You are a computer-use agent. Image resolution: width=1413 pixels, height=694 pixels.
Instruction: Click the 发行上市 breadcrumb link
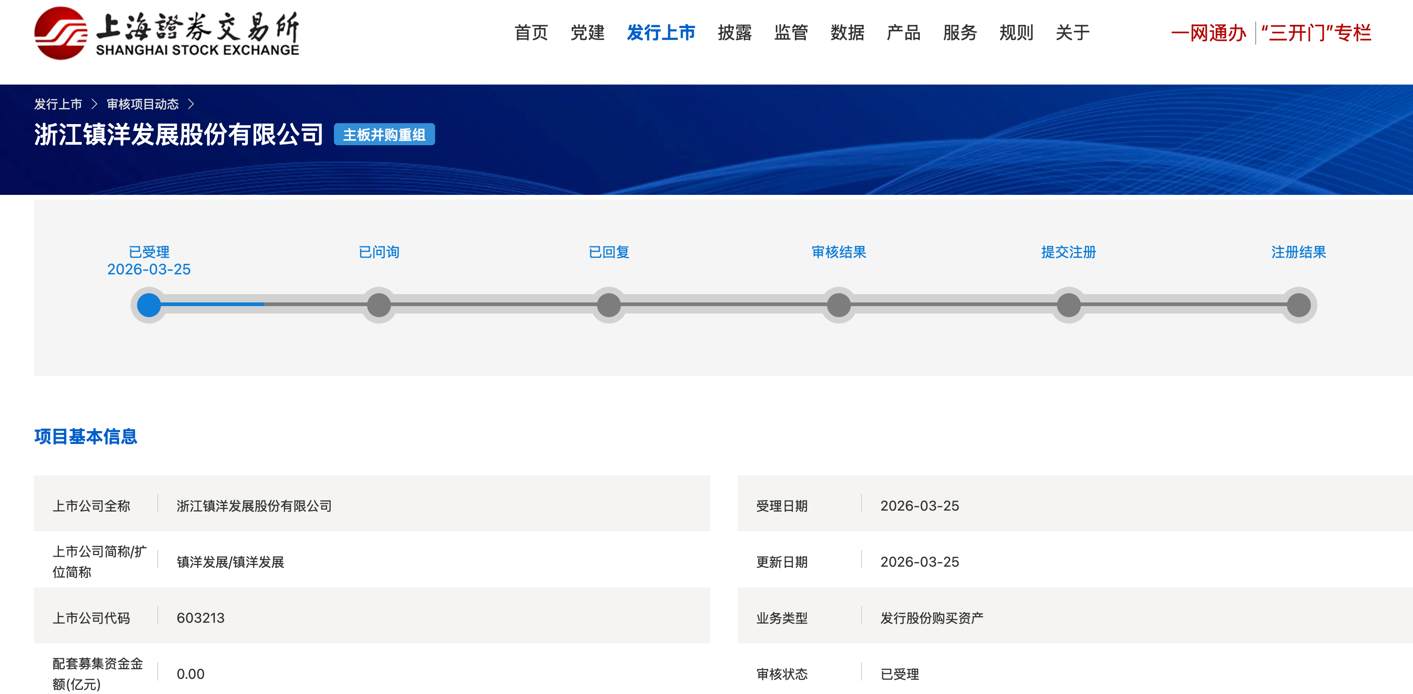(58, 104)
